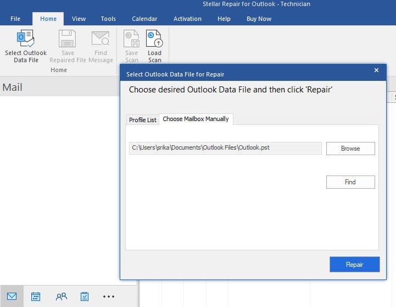This screenshot has height=307, width=396.
Task: Open the Contacts (people) icon in bottom bar
Action: (62, 297)
